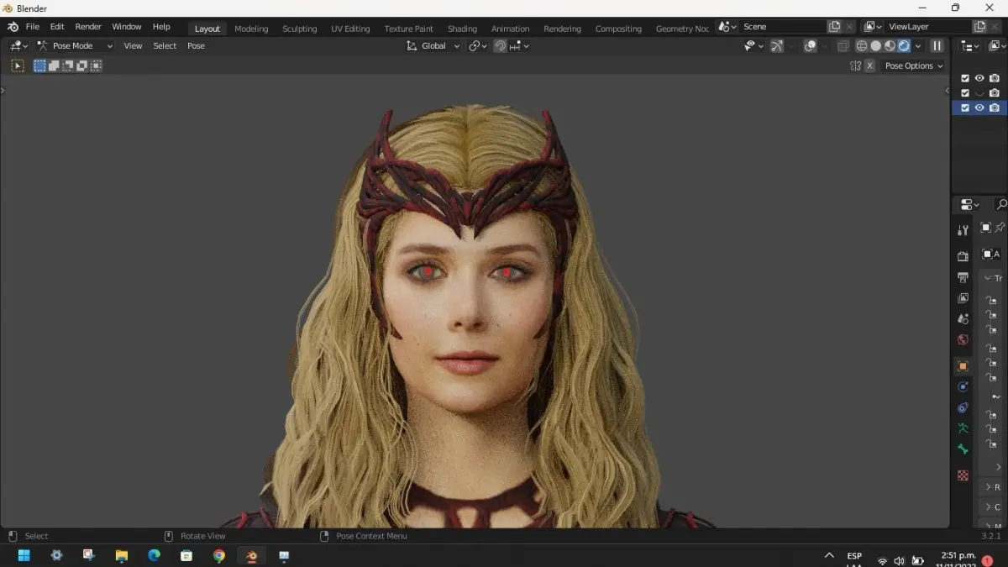1008x567 pixels.
Task: Uncheck the highlighted outliner row checkbox
Action: coord(965,108)
